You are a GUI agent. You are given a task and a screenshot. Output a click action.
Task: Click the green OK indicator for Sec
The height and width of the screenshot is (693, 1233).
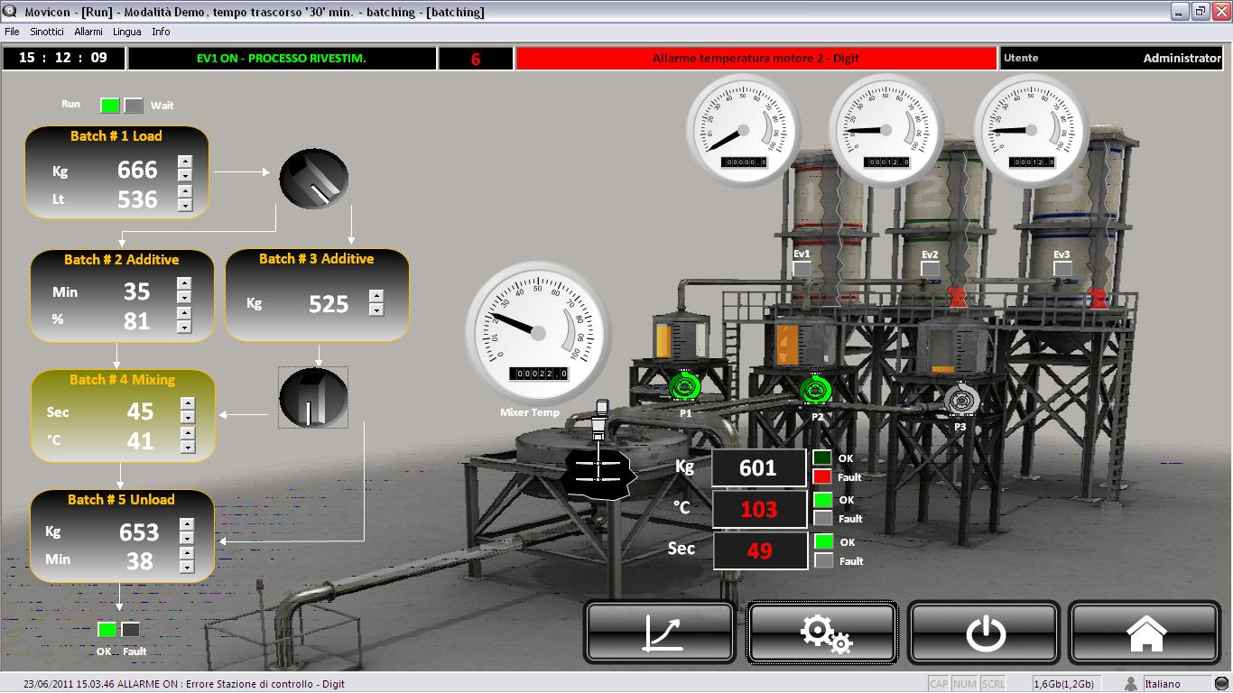pos(823,541)
